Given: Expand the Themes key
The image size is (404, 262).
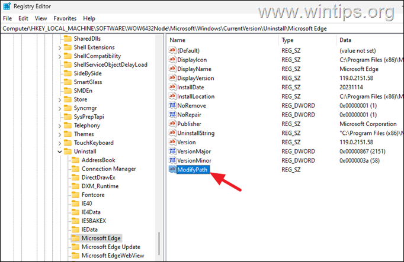Looking at the screenshot, I should (59, 134).
